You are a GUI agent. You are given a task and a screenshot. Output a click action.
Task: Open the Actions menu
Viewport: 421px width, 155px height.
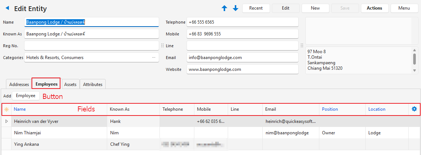pos(374,8)
